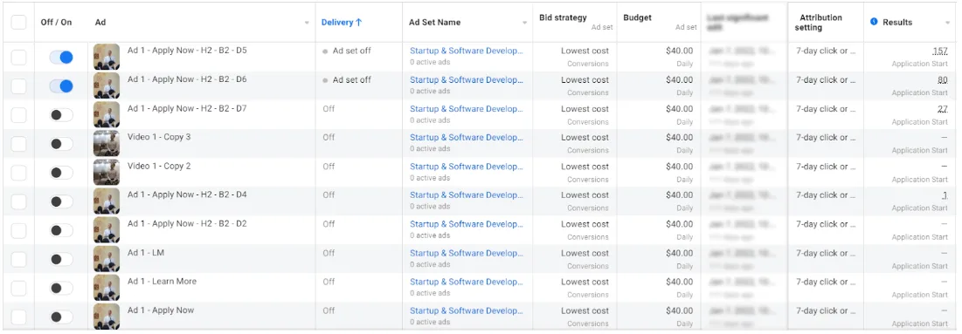Open thumbnail of ad ending 'B2 - D7'

[106, 114]
